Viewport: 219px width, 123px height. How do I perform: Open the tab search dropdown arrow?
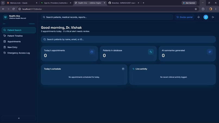pyautogui.click(x=3, y=3)
